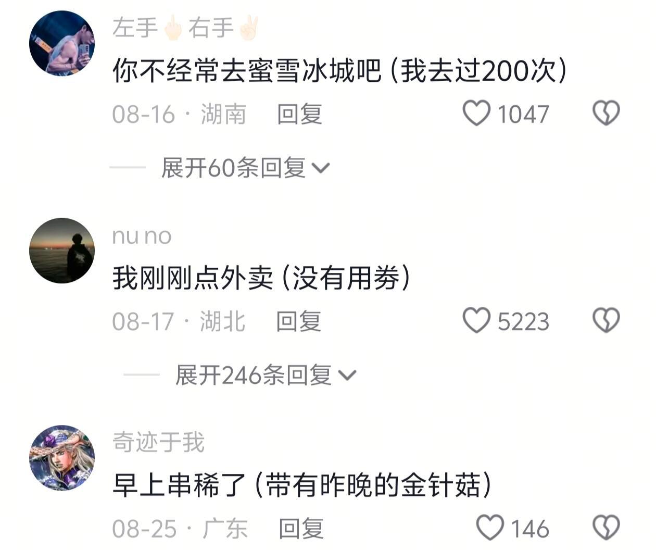
Task: Reply to the 08-16 湖南 comment
Action: coord(299,114)
